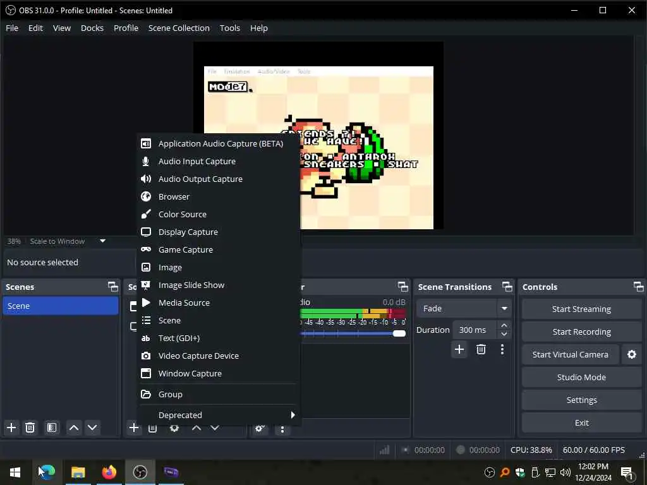Choose Game Capture source
Viewport: 647px width, 485px height.
[218, 250]
